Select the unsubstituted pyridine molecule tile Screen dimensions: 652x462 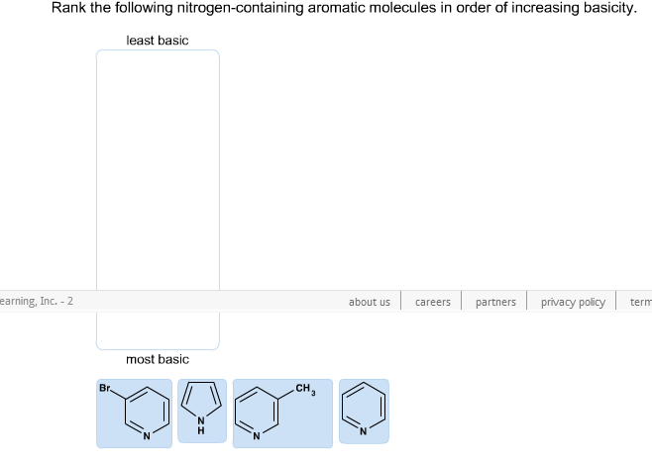(364, 412)
